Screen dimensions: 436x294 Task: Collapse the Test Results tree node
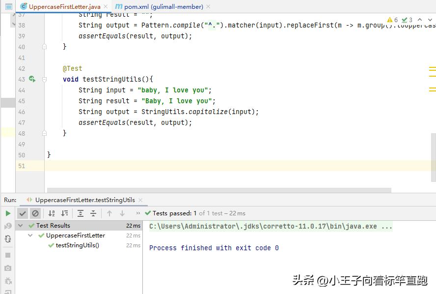[x=21, y=226]
